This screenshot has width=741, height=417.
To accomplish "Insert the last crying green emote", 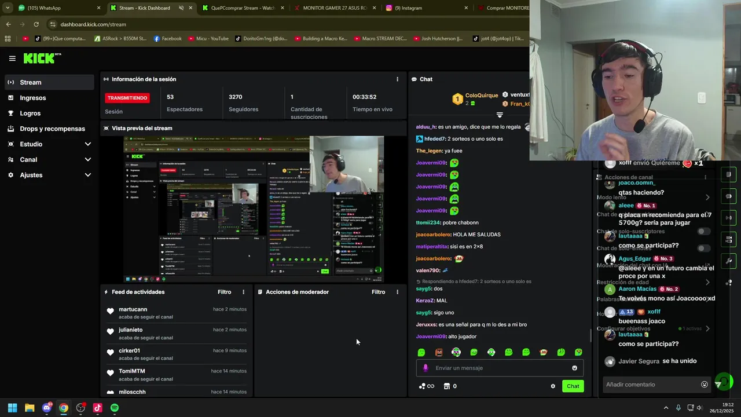I will point(578,352).
